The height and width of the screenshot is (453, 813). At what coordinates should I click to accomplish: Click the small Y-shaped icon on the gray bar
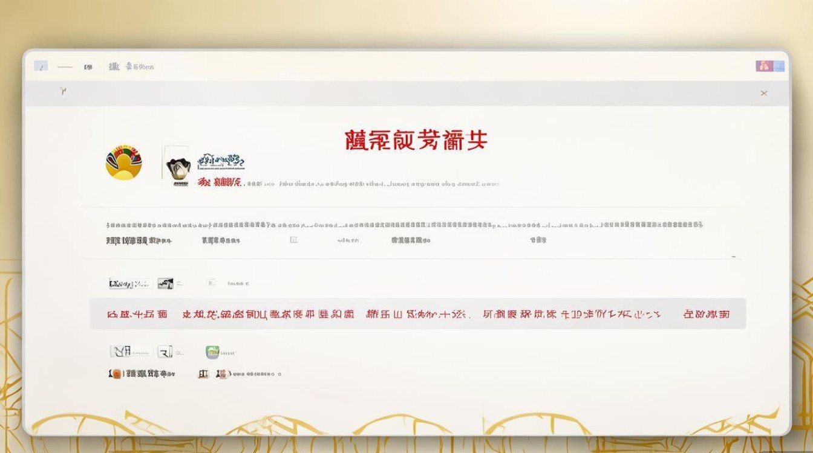(x=63, y=91)
